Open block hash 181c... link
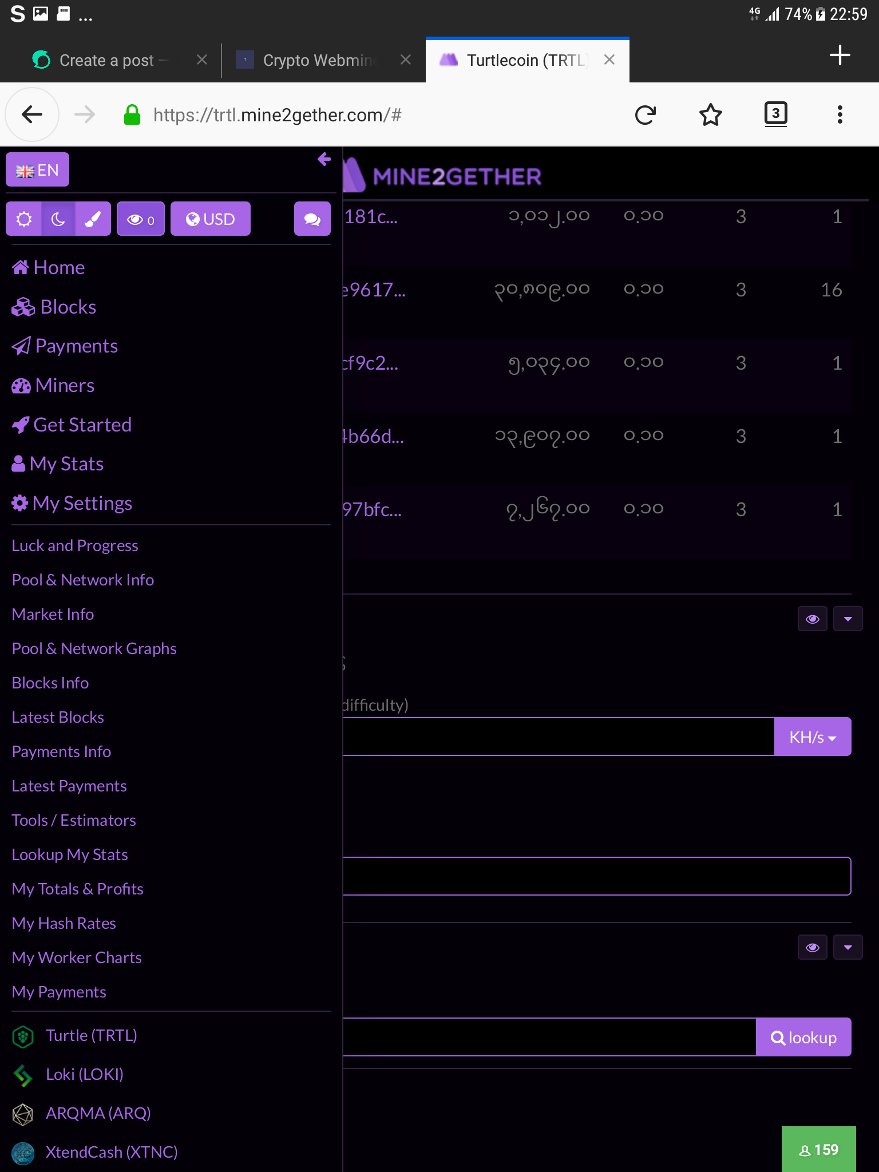Screen dimensions: 879x1172 pos(371,216)
